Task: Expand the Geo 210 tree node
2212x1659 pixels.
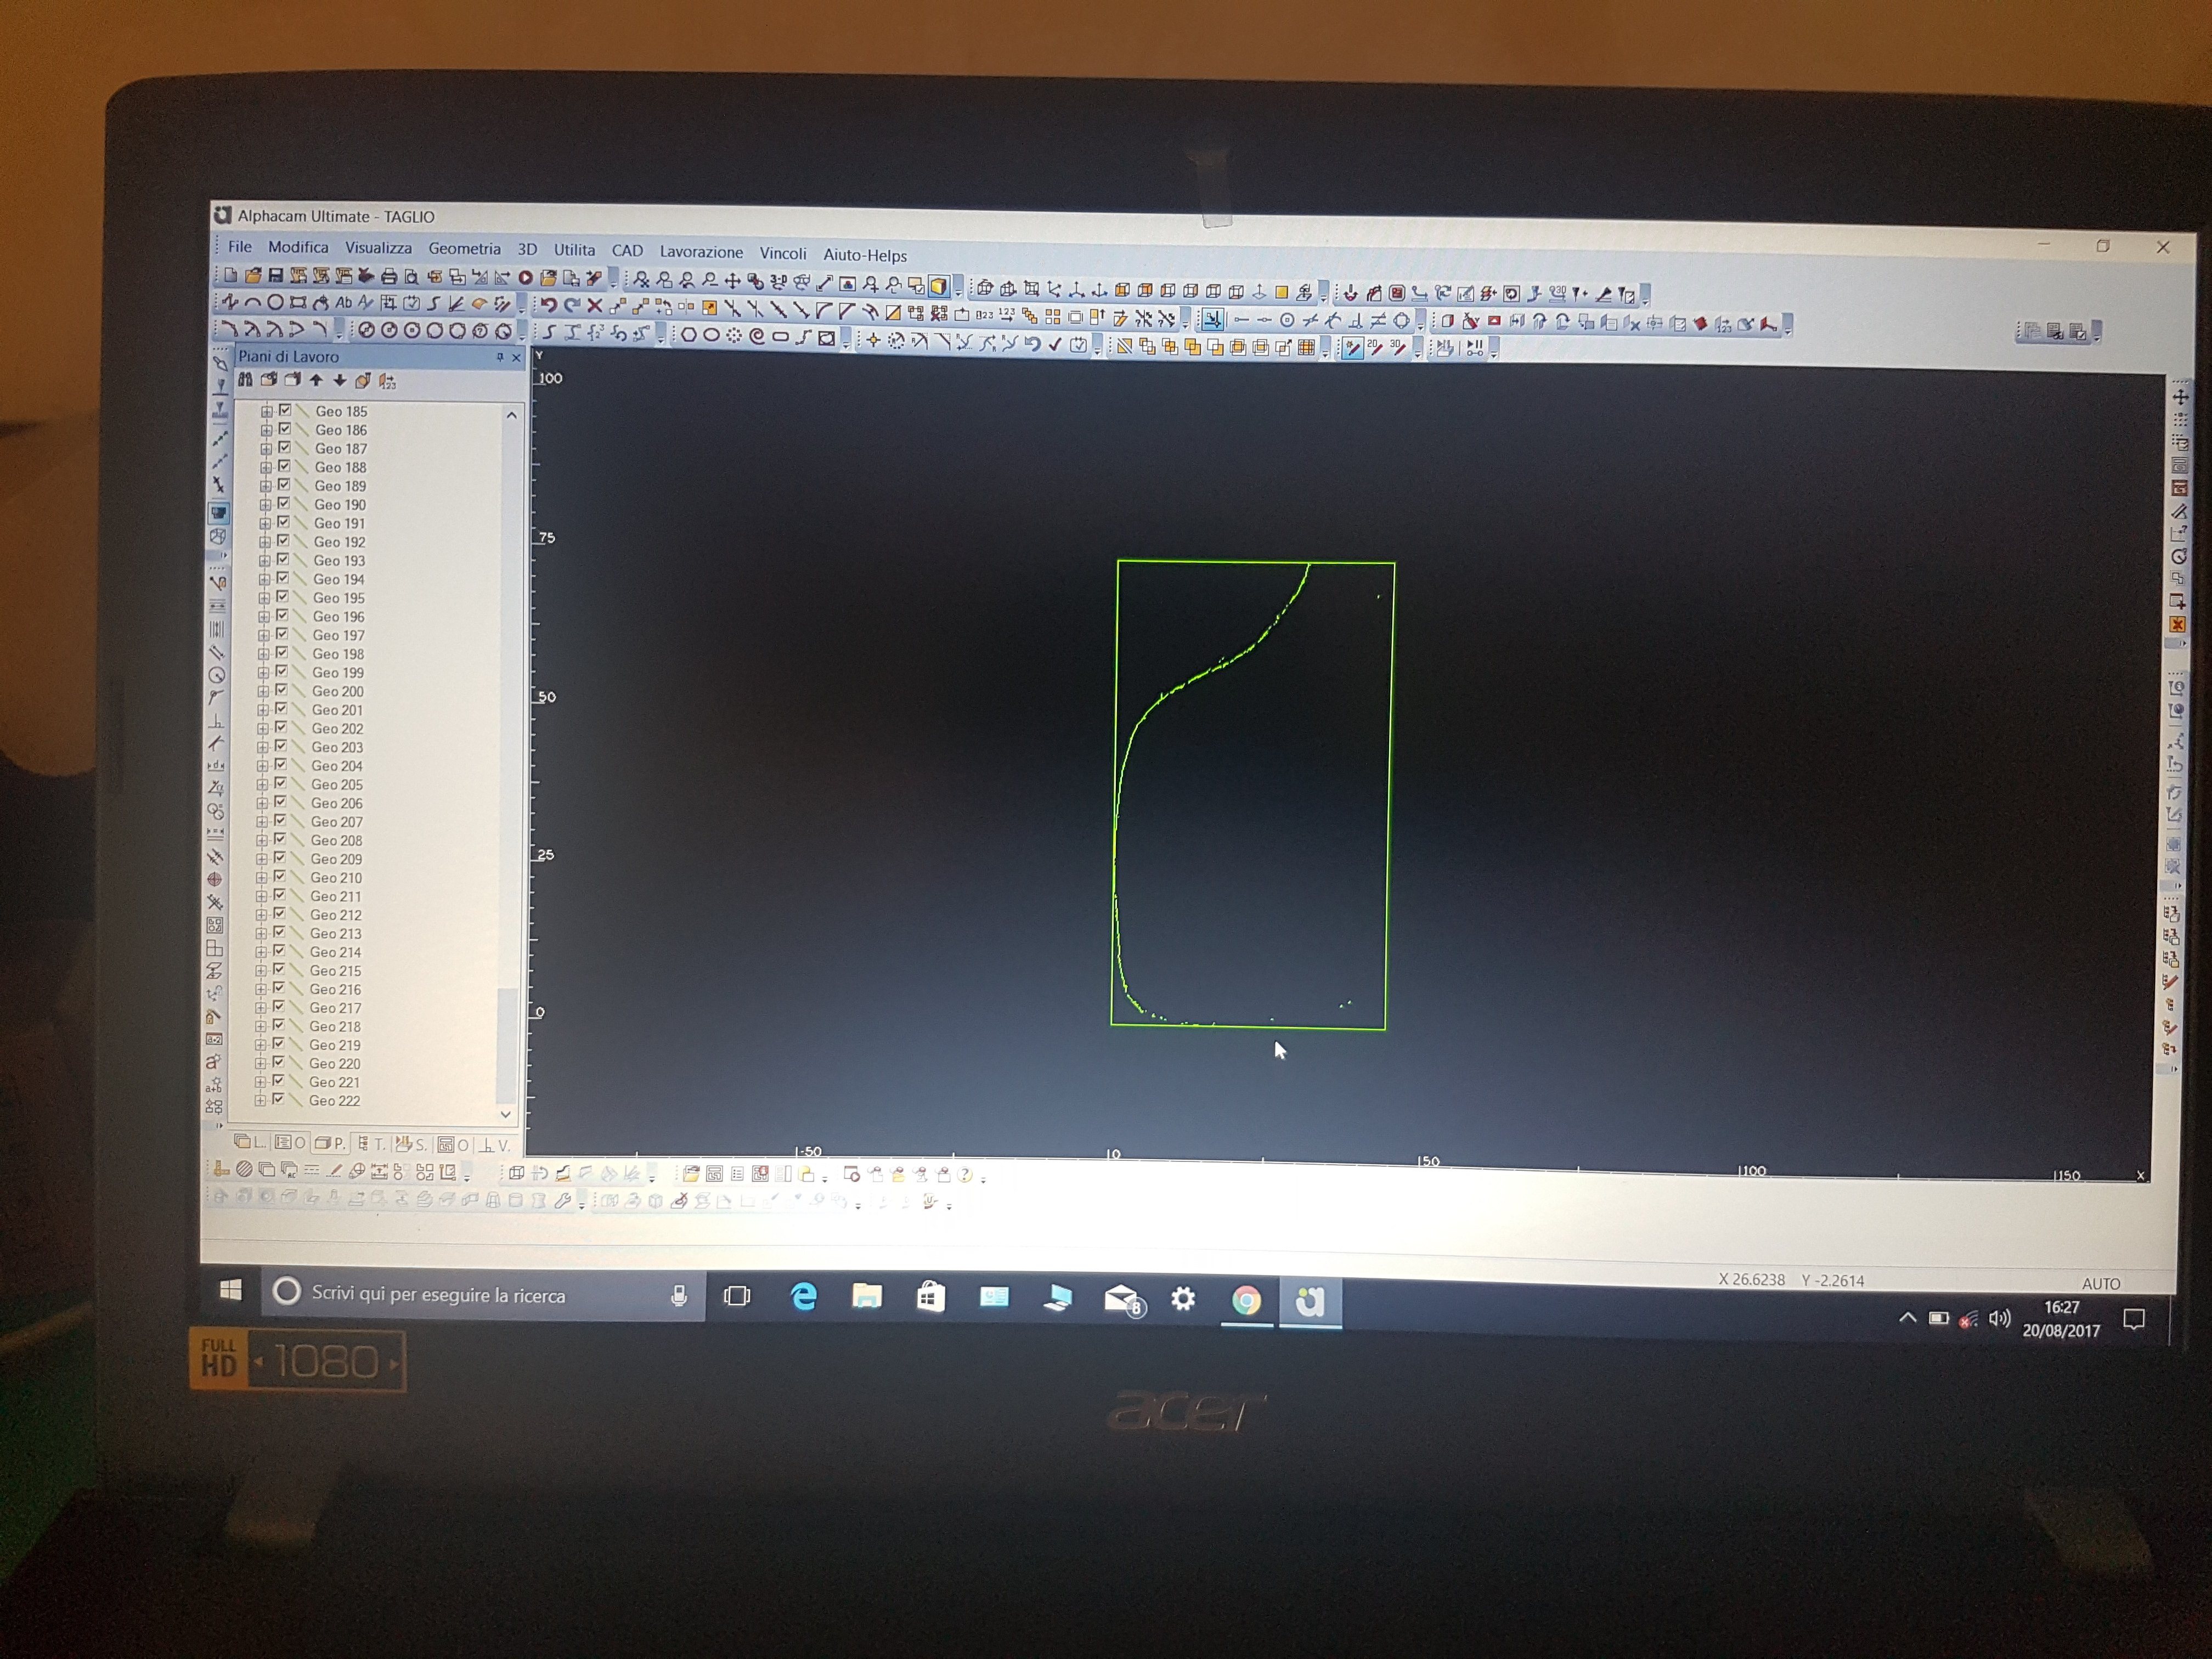Action: pos(262,877)
